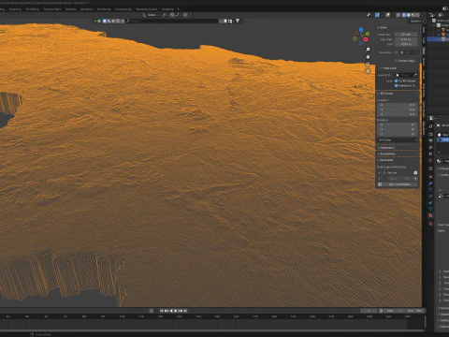Enable the Local Camera checkbox
This screenshot has height=337, width=449.
point(397,52)
